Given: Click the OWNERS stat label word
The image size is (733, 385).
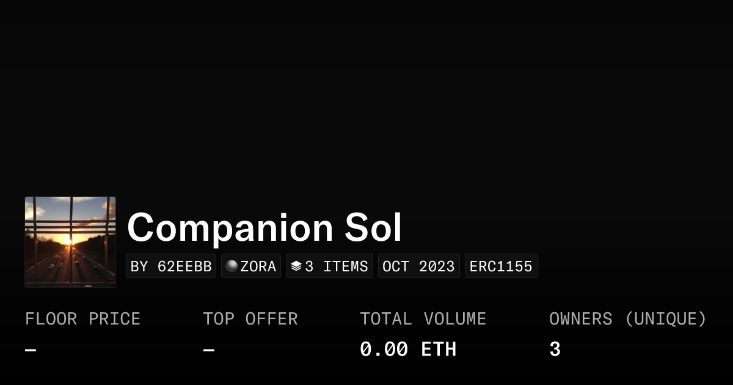Looking at the screenshot, I should 580,319.
